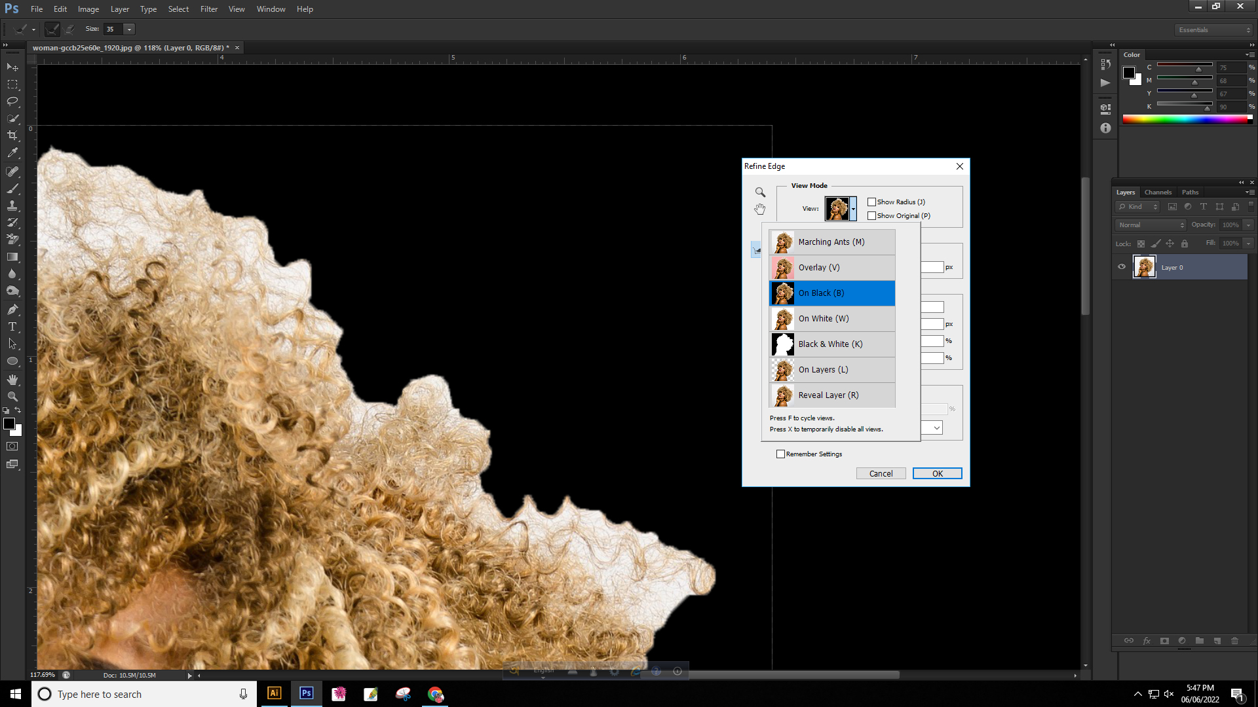
Task: Hide Layer 0 using the eye icon
Action: [x=1122, y=267]
